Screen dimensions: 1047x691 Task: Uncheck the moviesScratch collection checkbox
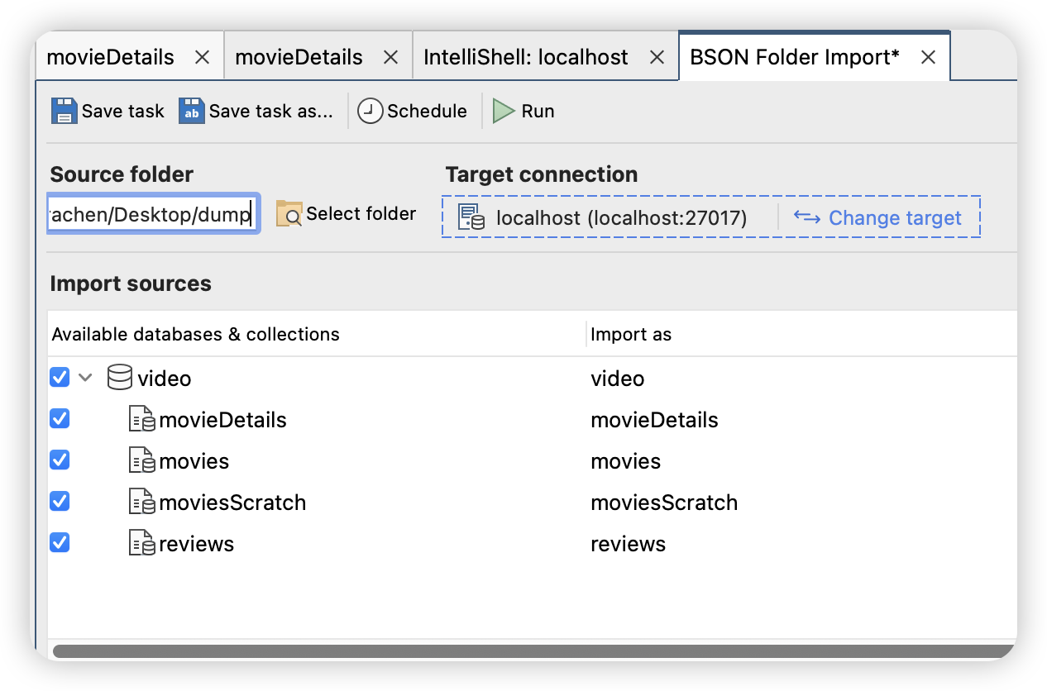click(60, 502)
